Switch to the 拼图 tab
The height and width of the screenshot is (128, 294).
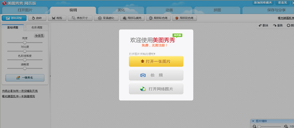tap(217, 10)
